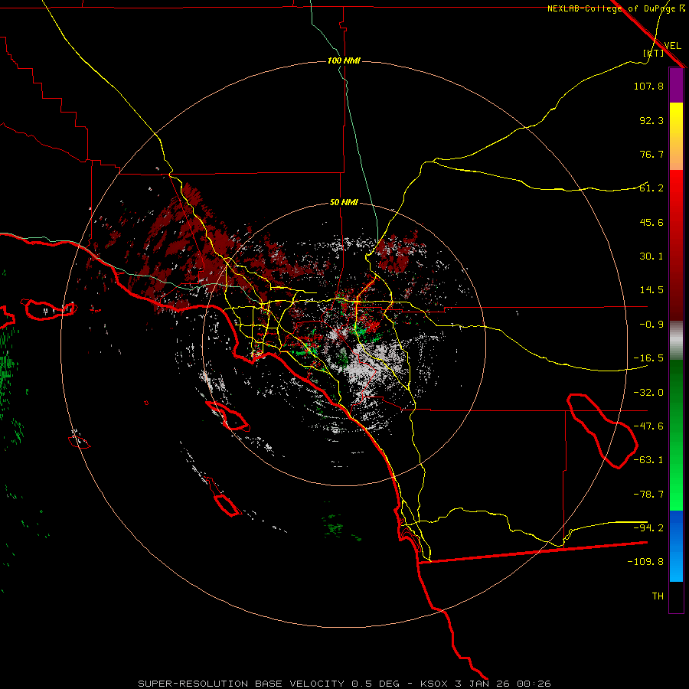Click the [KT] units label

(654, 53)
